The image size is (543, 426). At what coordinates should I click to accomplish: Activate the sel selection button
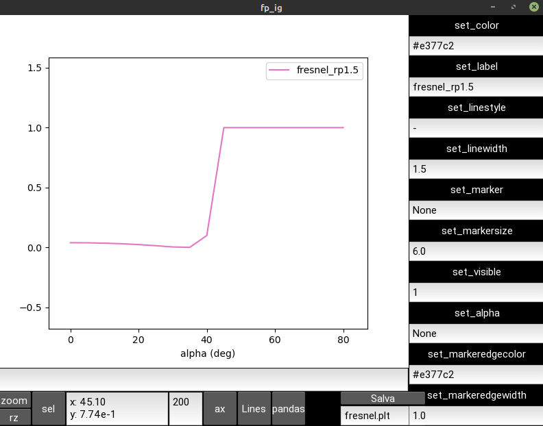coord(49,409)
